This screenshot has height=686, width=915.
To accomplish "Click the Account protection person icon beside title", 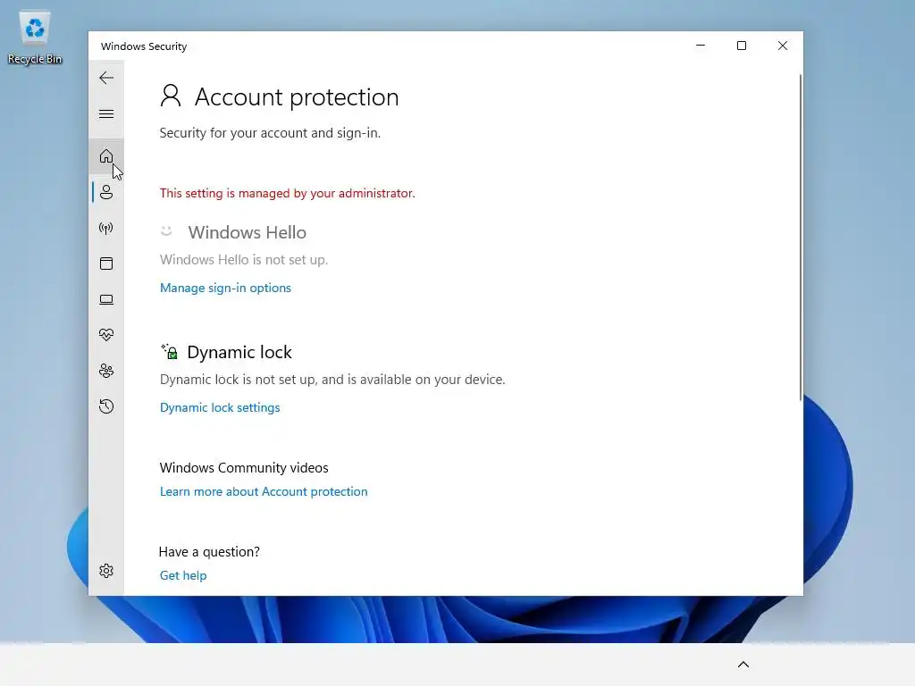I will (171, 96).
